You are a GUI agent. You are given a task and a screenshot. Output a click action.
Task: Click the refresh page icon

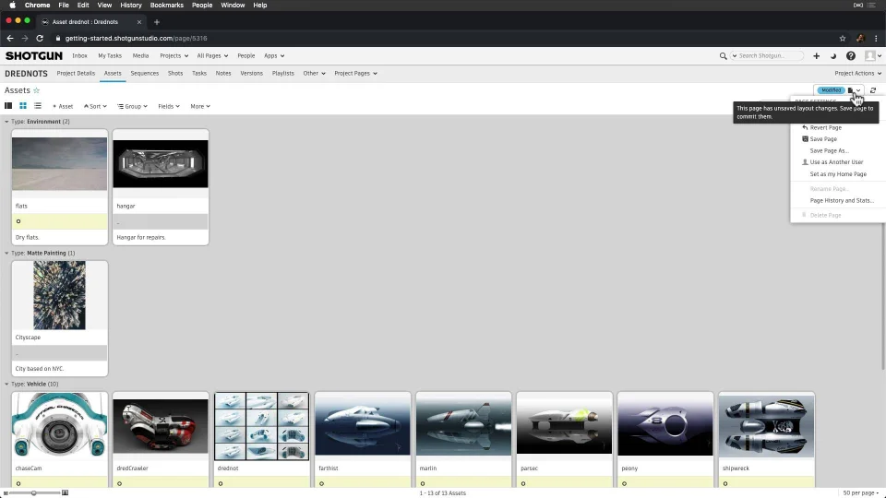(x=873, y=90)
